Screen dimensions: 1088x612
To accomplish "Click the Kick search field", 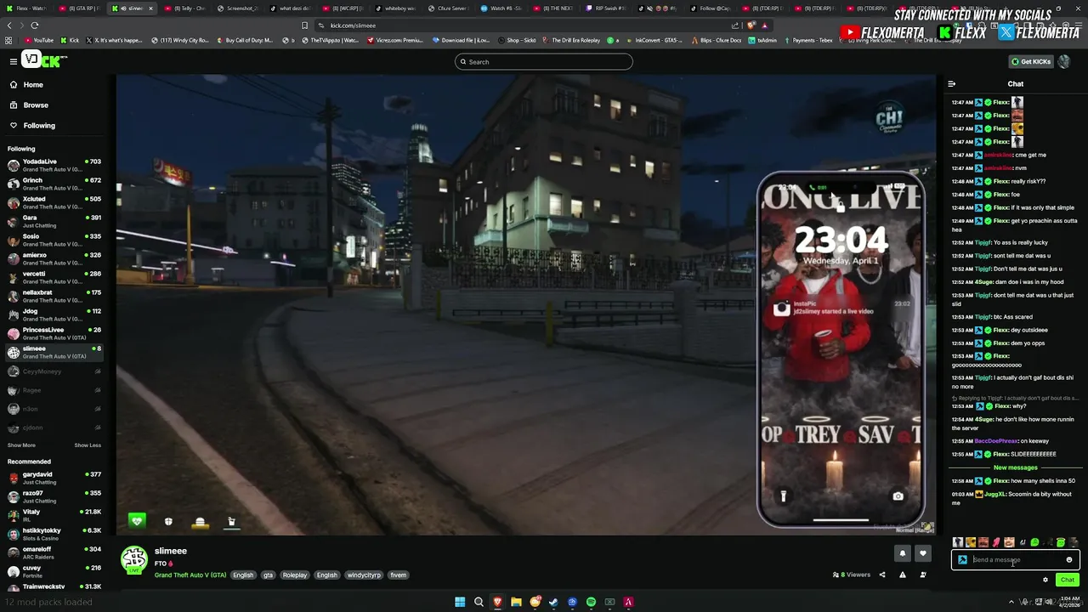I will coord(544,61).
